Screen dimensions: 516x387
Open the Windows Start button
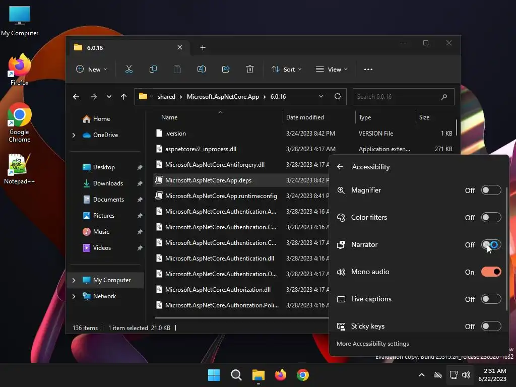(x=214, y=375)
